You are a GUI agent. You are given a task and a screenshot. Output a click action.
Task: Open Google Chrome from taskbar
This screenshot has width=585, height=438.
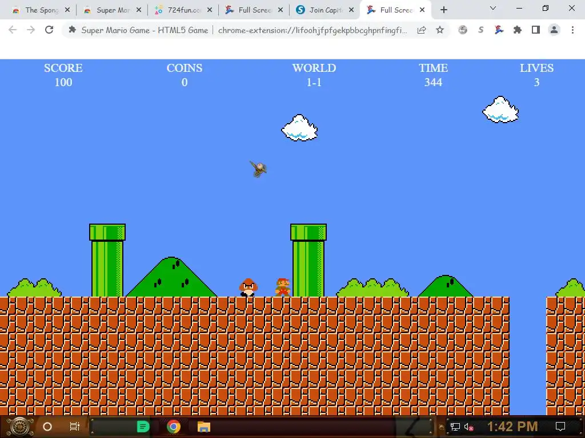coord(174,427)
